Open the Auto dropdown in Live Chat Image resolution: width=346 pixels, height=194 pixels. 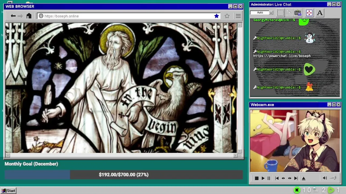(x=271, y=13)
